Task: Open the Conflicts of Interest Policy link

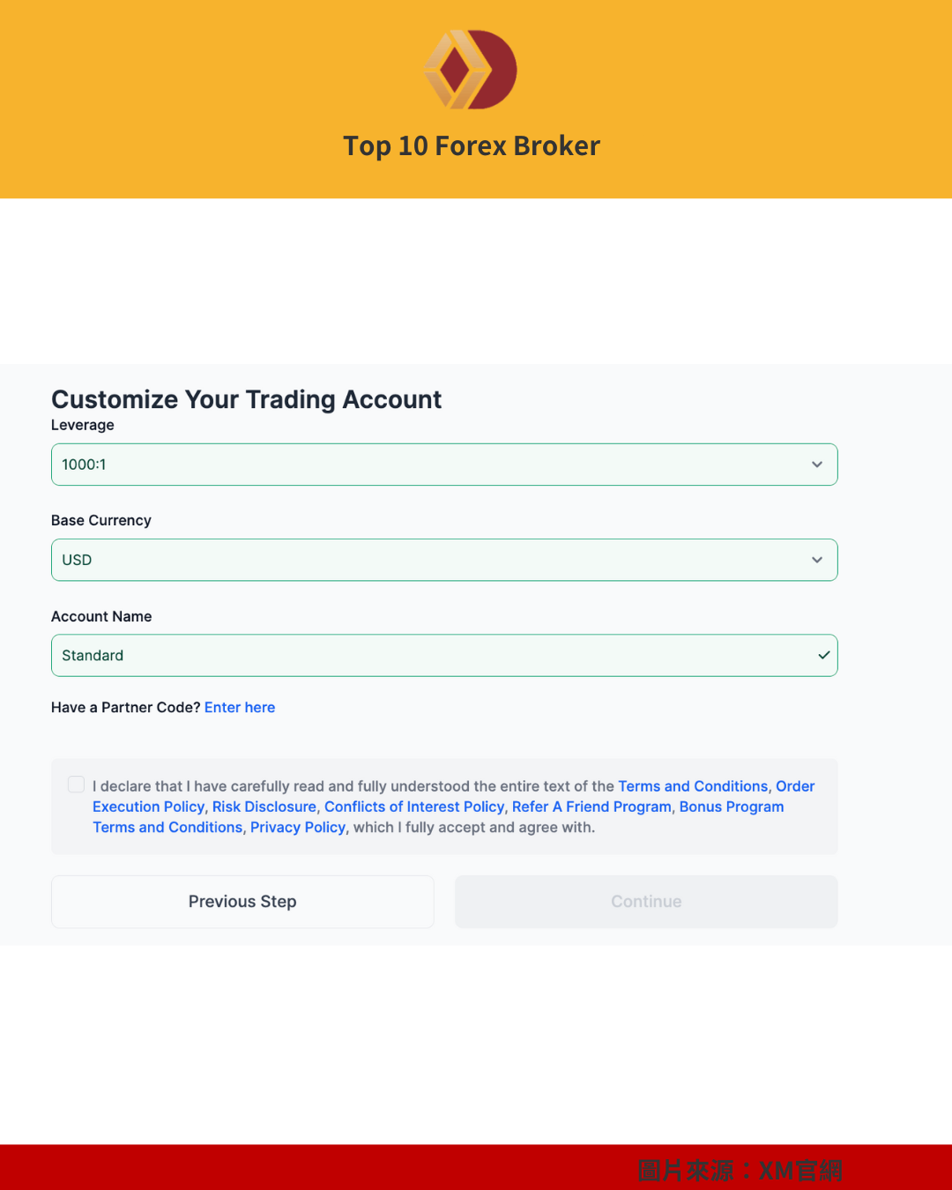Action: [x=414, y=807]
